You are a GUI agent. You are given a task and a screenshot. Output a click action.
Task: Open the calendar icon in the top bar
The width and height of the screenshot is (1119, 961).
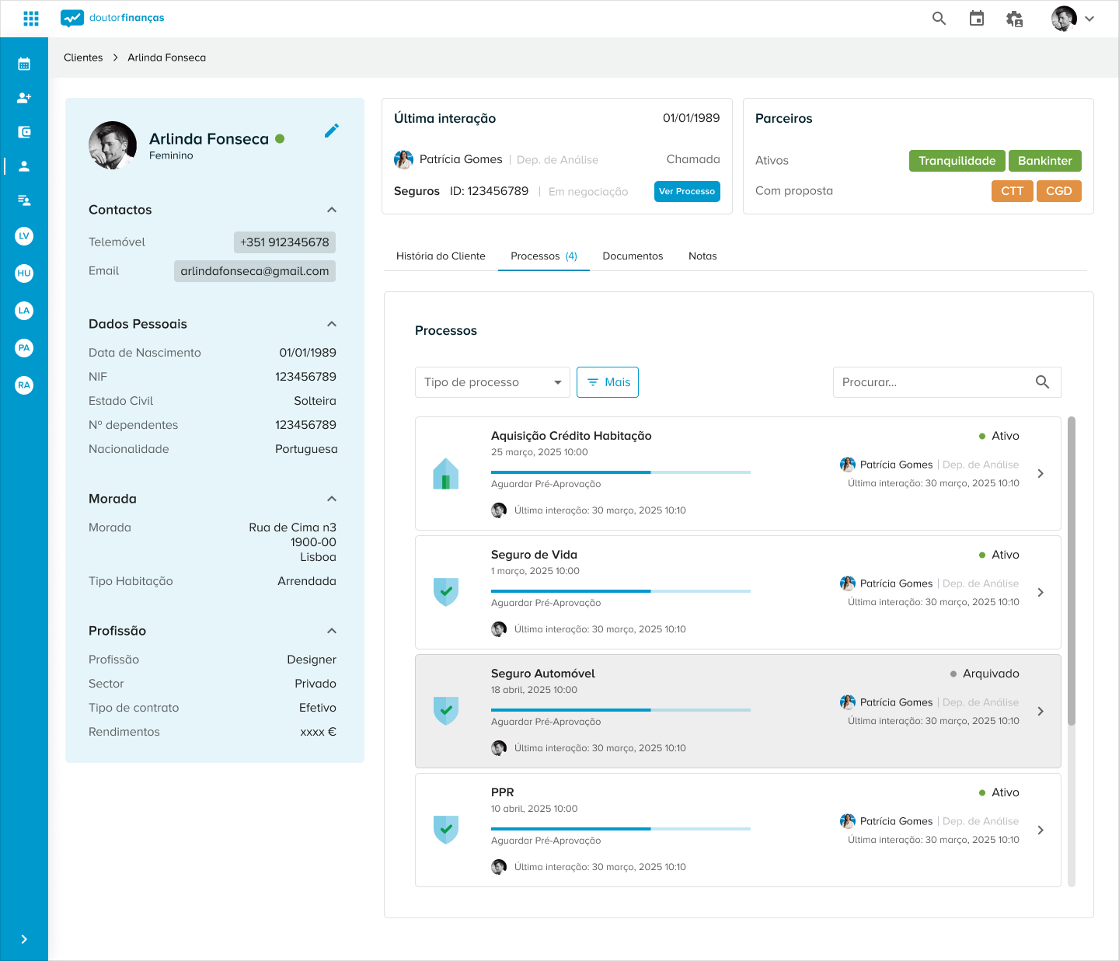click(976, 18)
